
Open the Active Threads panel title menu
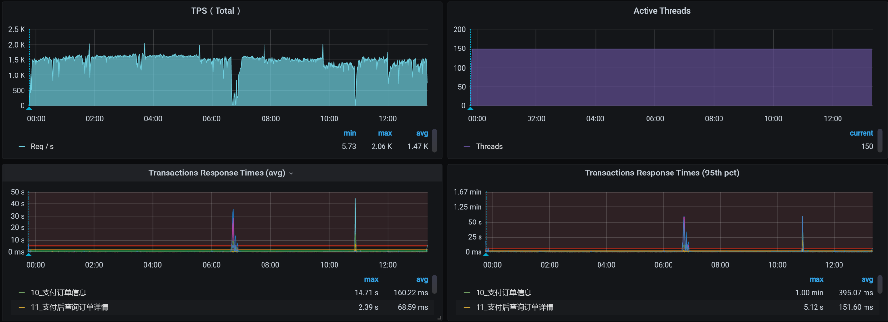pyautogui.click(x=661, y=11)
